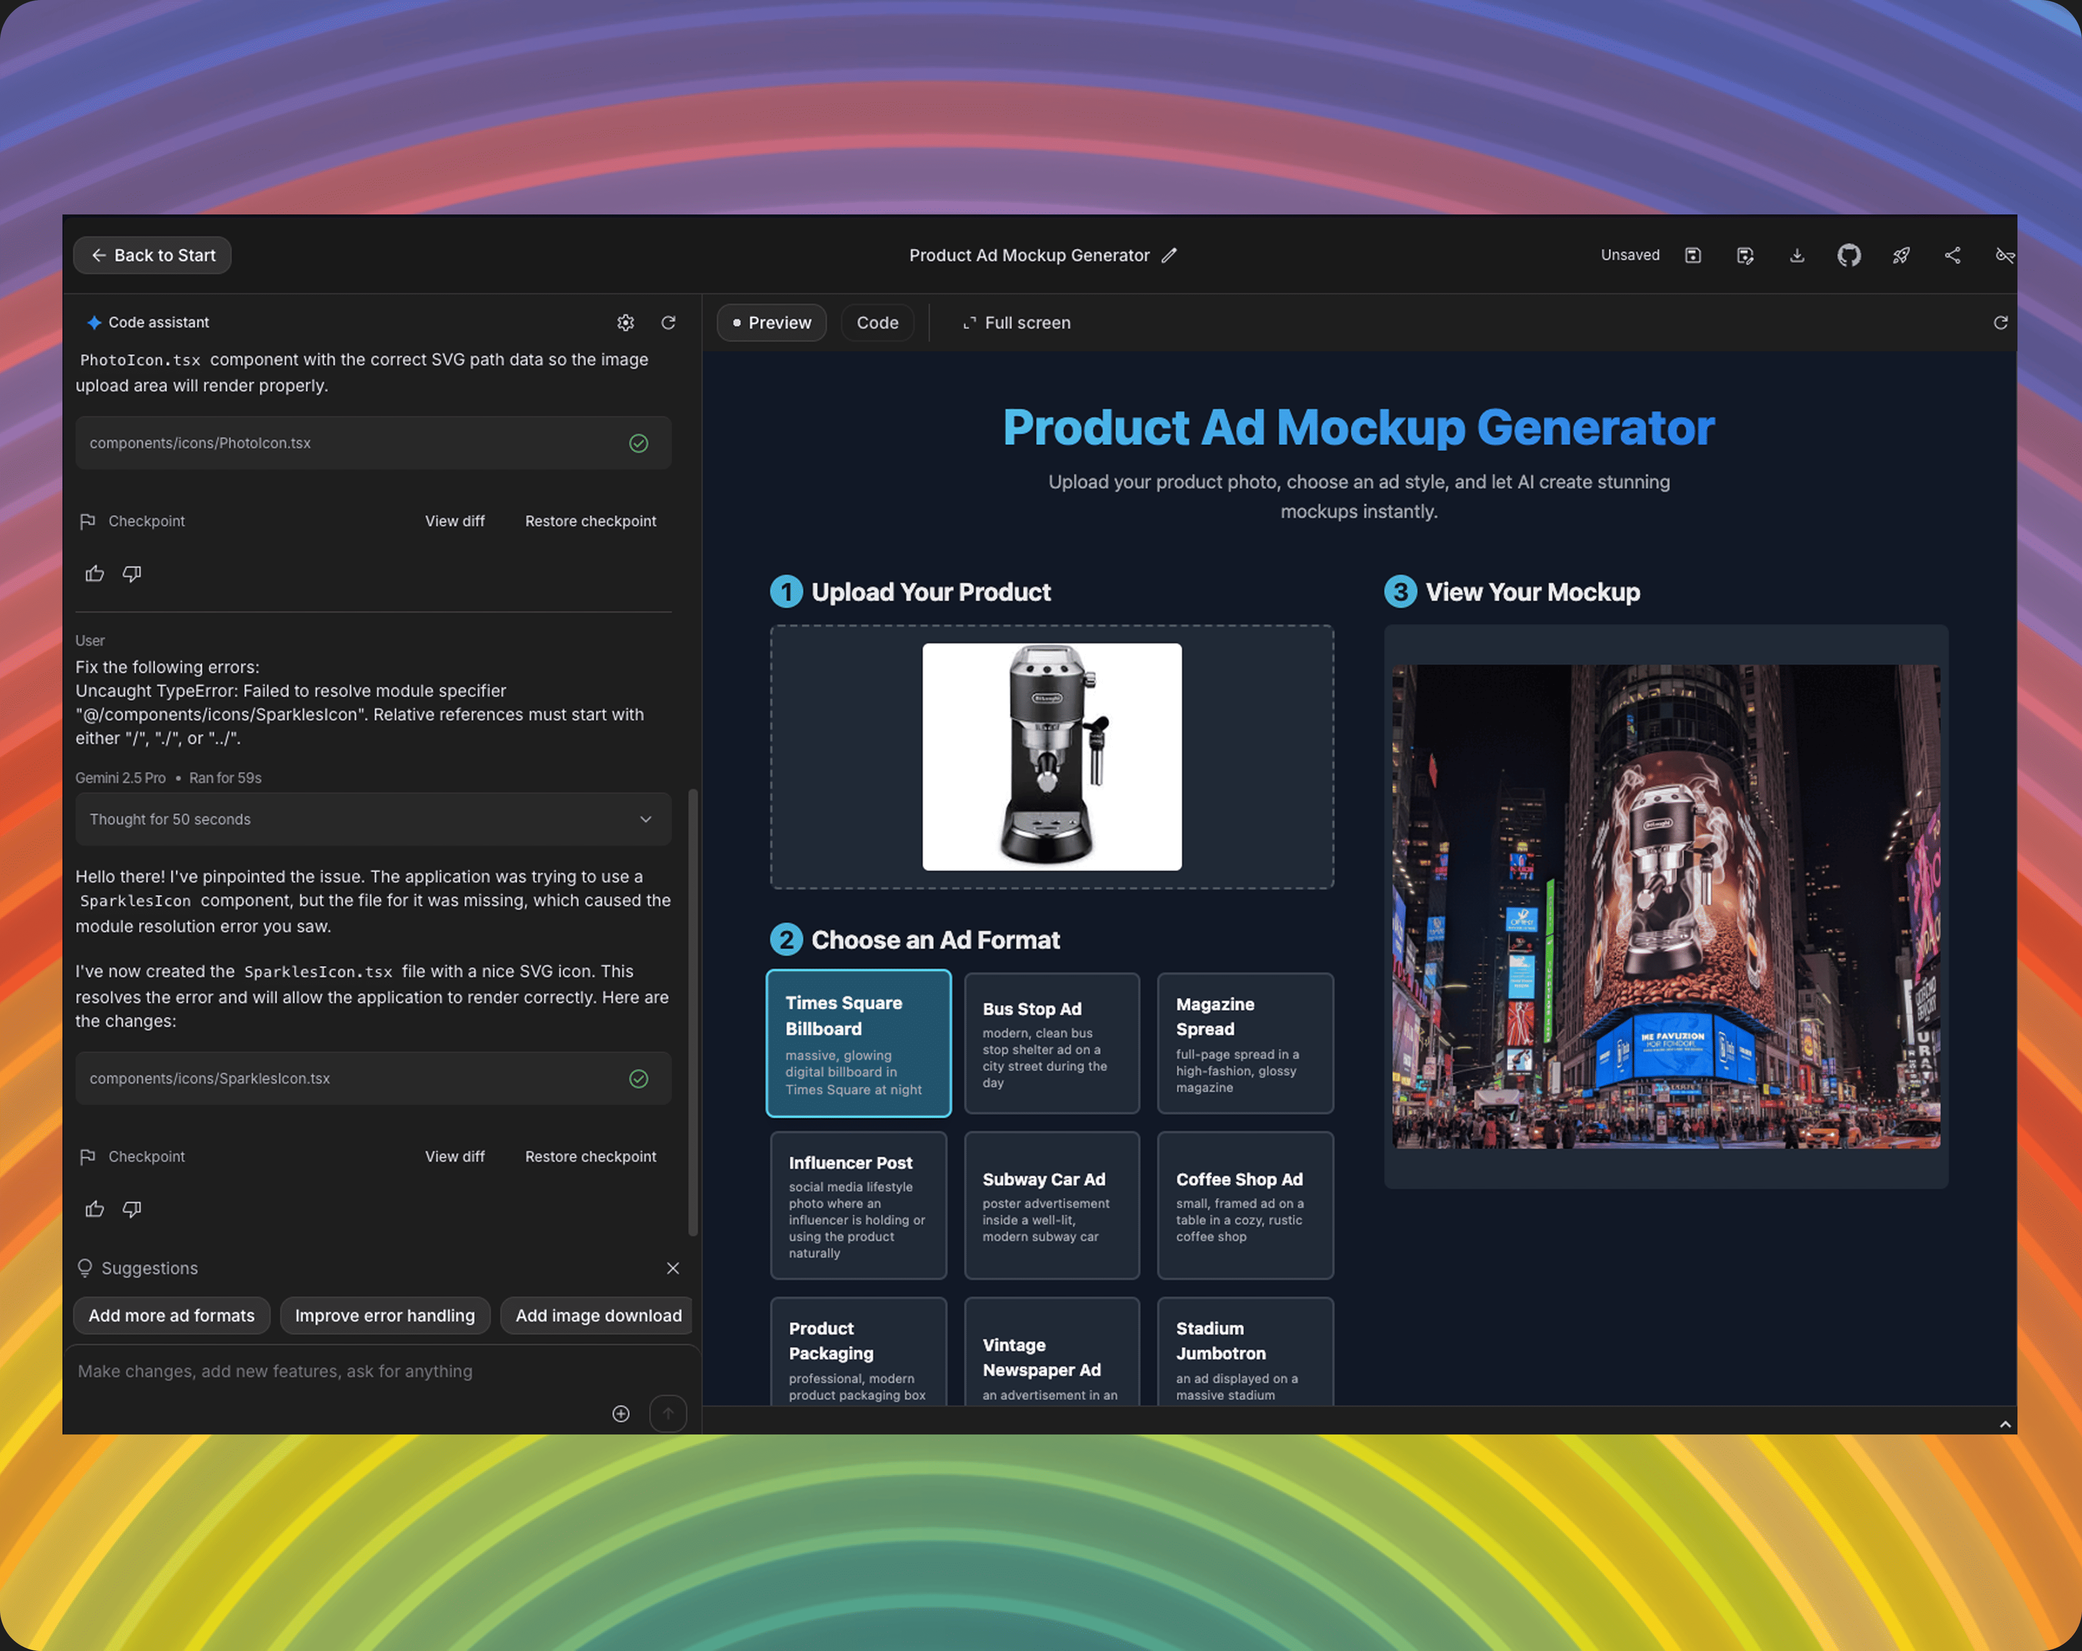Viewport: 2082px width, 1651px height.
Task: Click the Back to Start button
Action: [153, 255]
